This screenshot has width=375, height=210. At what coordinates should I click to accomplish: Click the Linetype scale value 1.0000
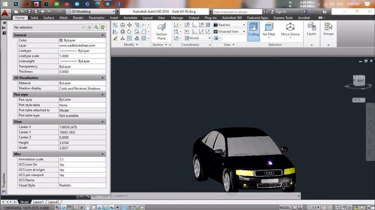point(82,56)
